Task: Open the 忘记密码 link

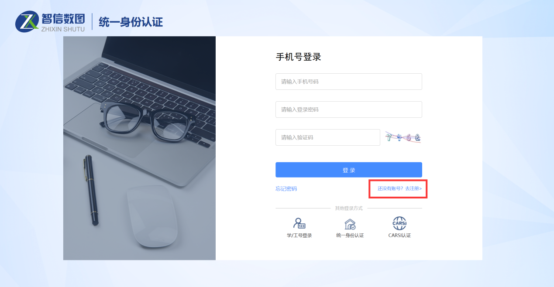Action: click(x=286, y=189)
